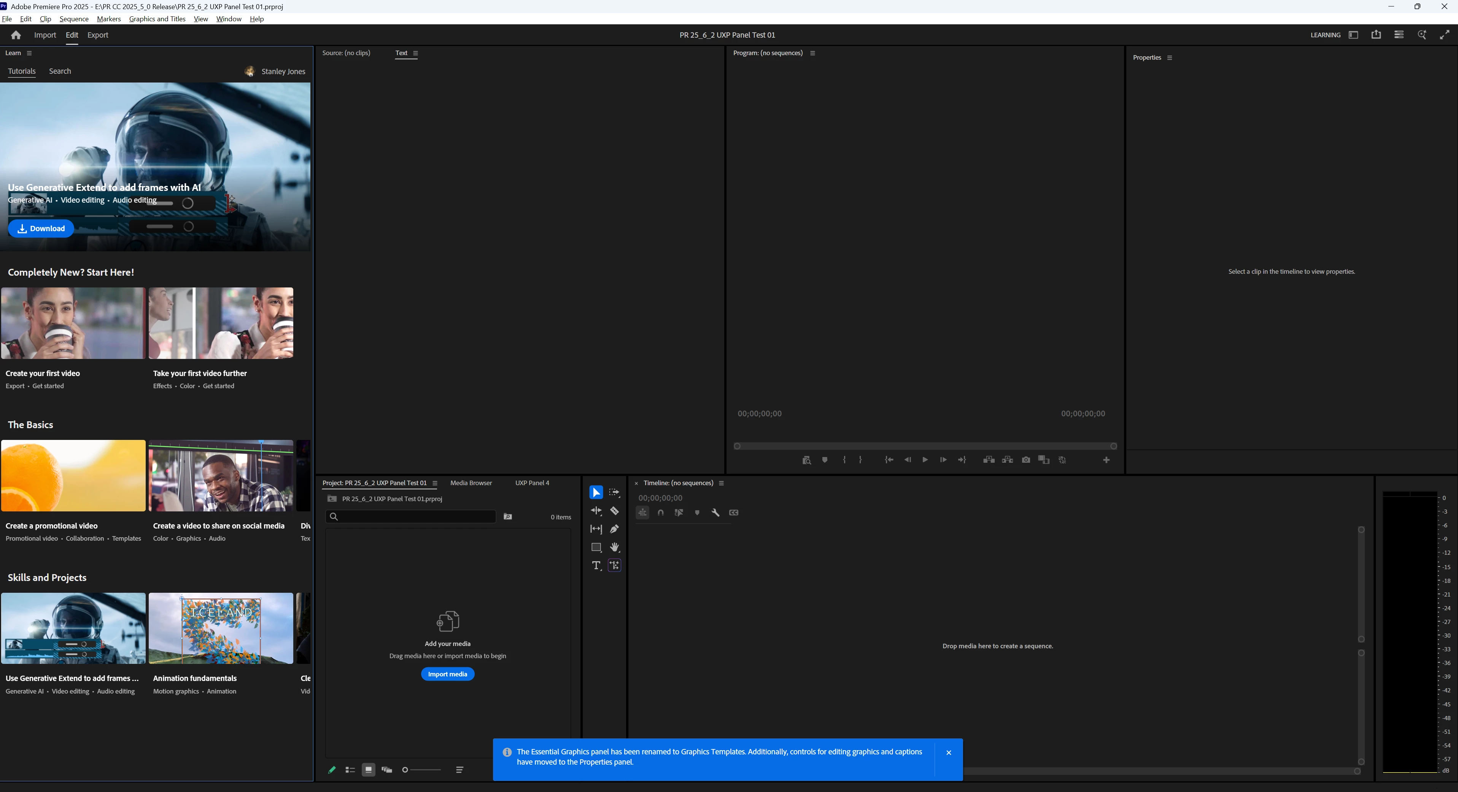Select the Razor tool
This screenshot has width=1458, height=792.
tap(614, 511)
